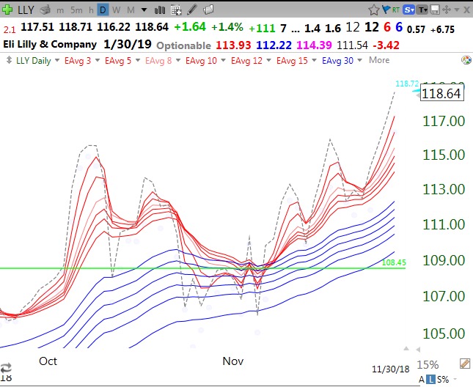The height and width of the screenshot is (387, 473).
Task: Click More to show more indicators
Action: [x=379, y=60]
